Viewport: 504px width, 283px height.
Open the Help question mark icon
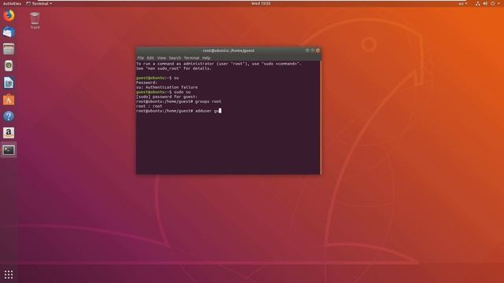pos(9,116)
